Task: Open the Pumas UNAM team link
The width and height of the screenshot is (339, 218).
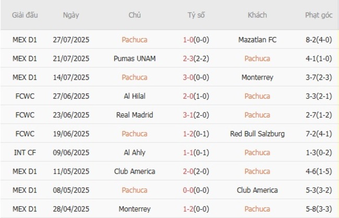Action: pos(134,58)
